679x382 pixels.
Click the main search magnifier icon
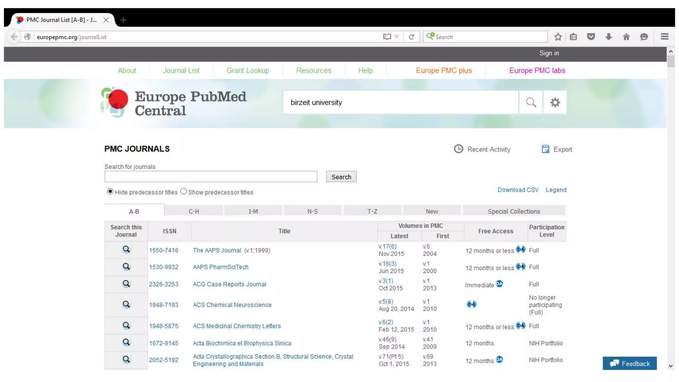click(x=531, y=102)
